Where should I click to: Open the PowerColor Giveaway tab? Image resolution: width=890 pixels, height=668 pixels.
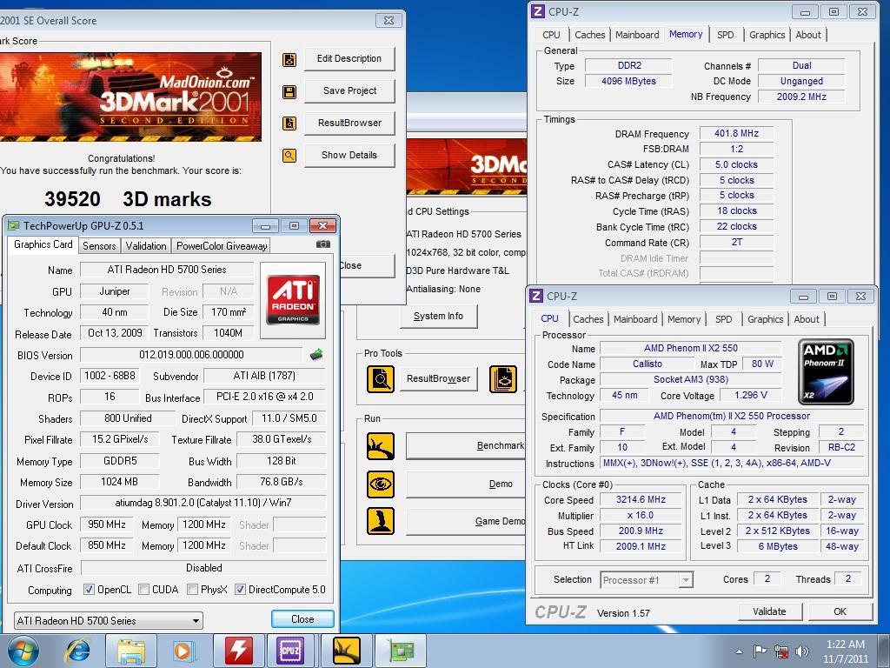(222, 246)
